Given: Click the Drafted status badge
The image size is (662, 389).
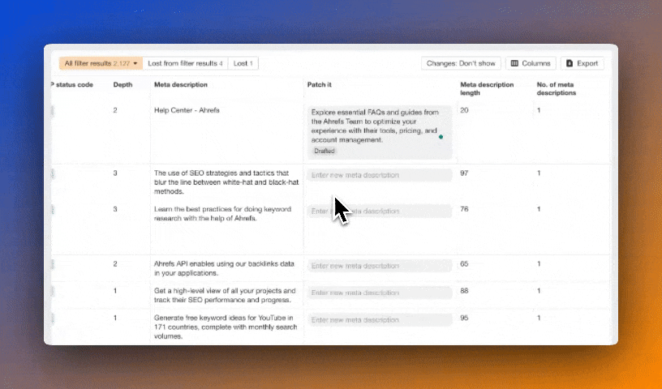Looking at the screenshot, I should coord(325,151).
